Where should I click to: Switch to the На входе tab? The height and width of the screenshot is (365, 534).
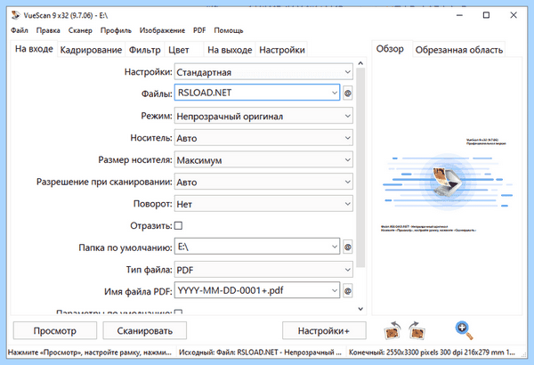(34, 49)
